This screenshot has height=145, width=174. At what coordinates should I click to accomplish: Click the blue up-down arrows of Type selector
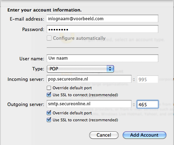(110, 69)
